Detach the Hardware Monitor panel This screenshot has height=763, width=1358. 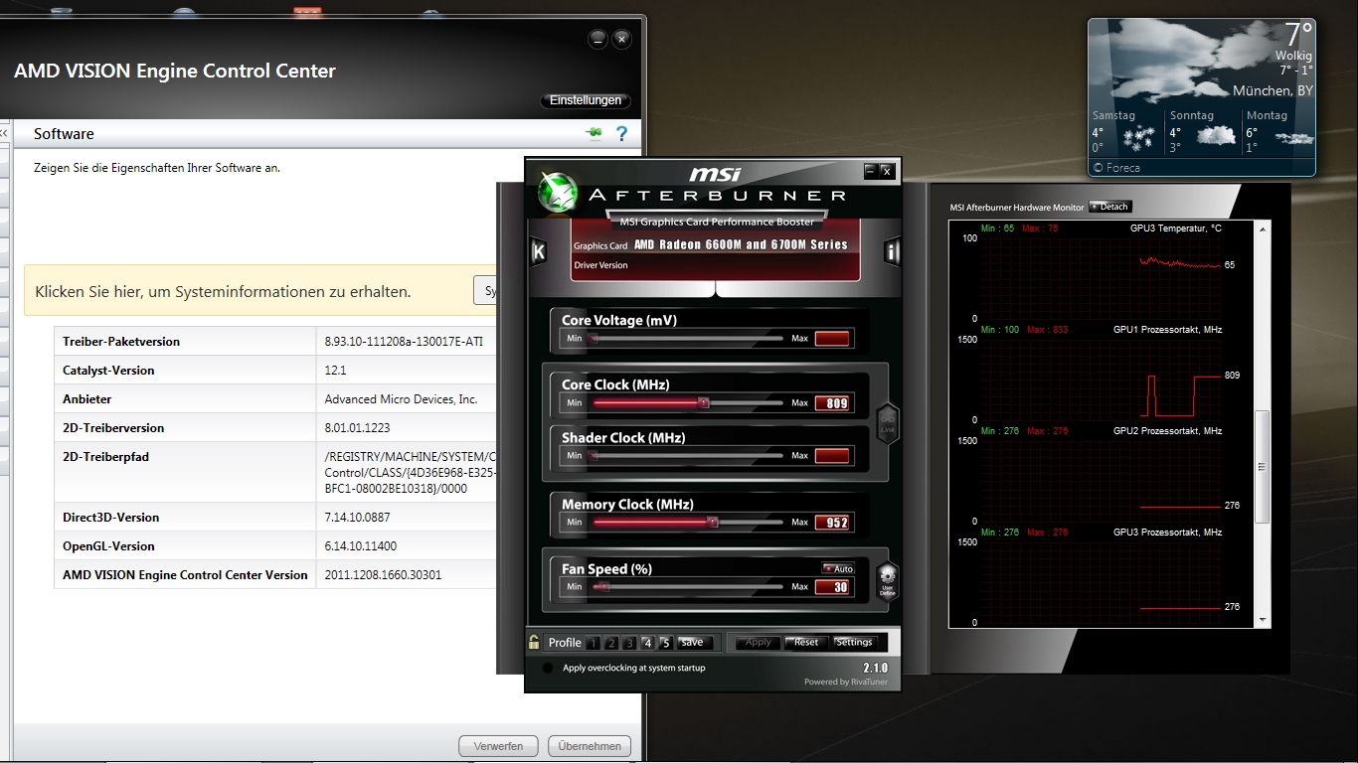(1110, 207)
